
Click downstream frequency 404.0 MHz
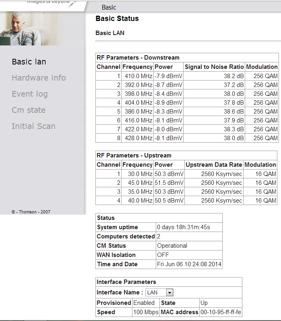click(138, 103)
